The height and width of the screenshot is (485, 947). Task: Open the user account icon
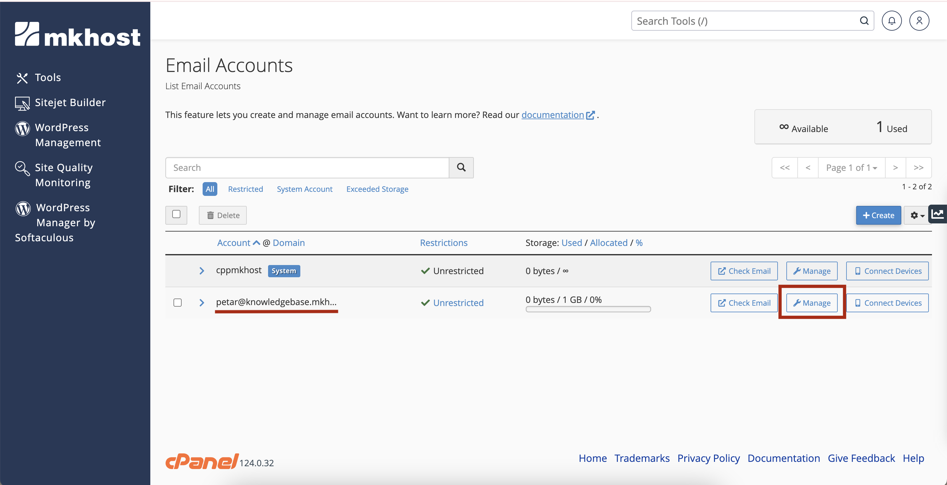point(919,21)
